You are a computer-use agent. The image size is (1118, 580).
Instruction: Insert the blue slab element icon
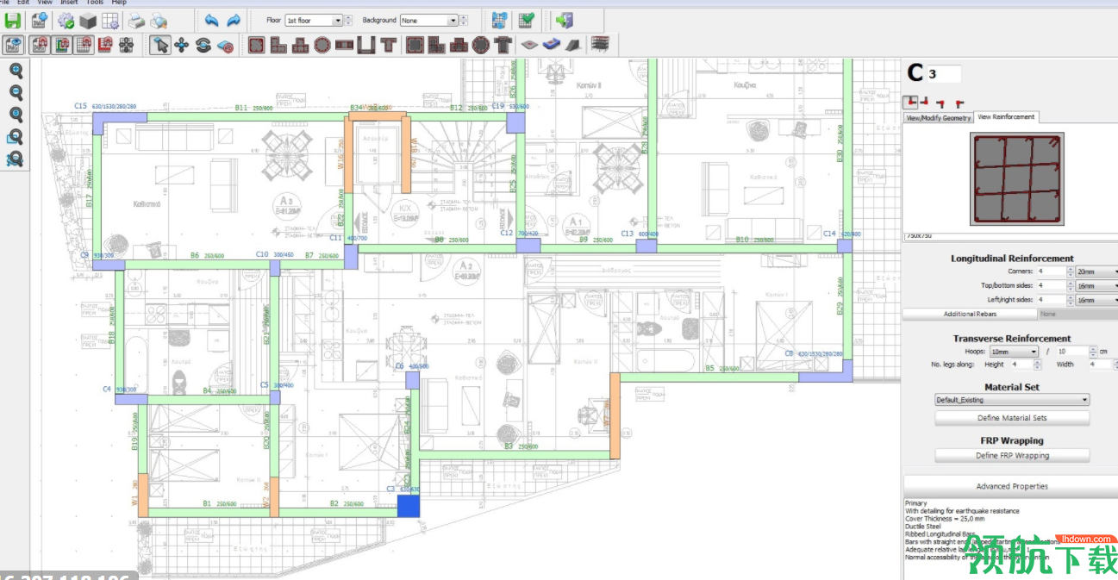553,45
